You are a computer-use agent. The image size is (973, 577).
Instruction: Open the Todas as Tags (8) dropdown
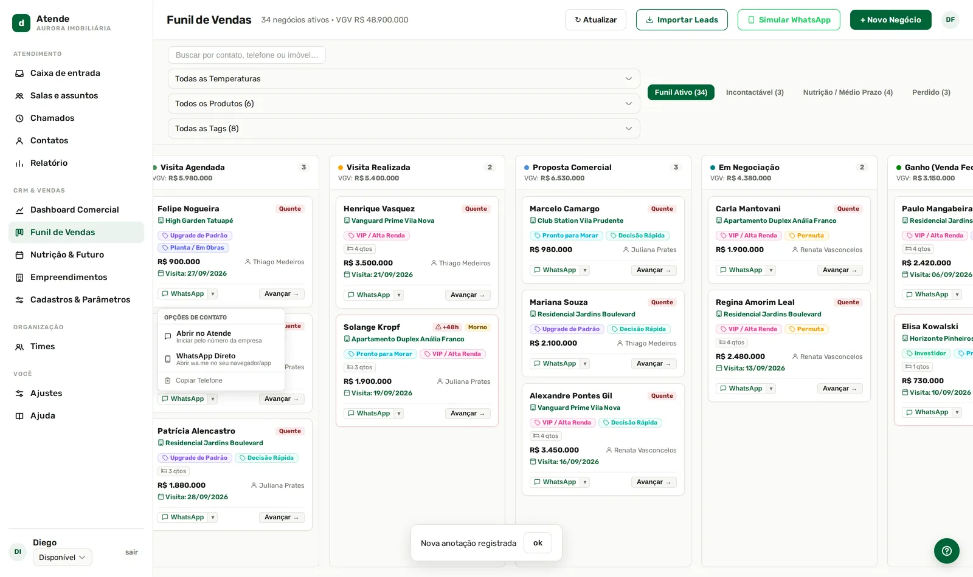point(404,129)
